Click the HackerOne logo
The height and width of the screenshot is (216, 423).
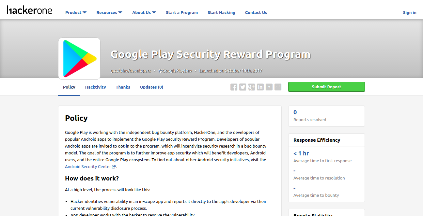coord(29,10)
